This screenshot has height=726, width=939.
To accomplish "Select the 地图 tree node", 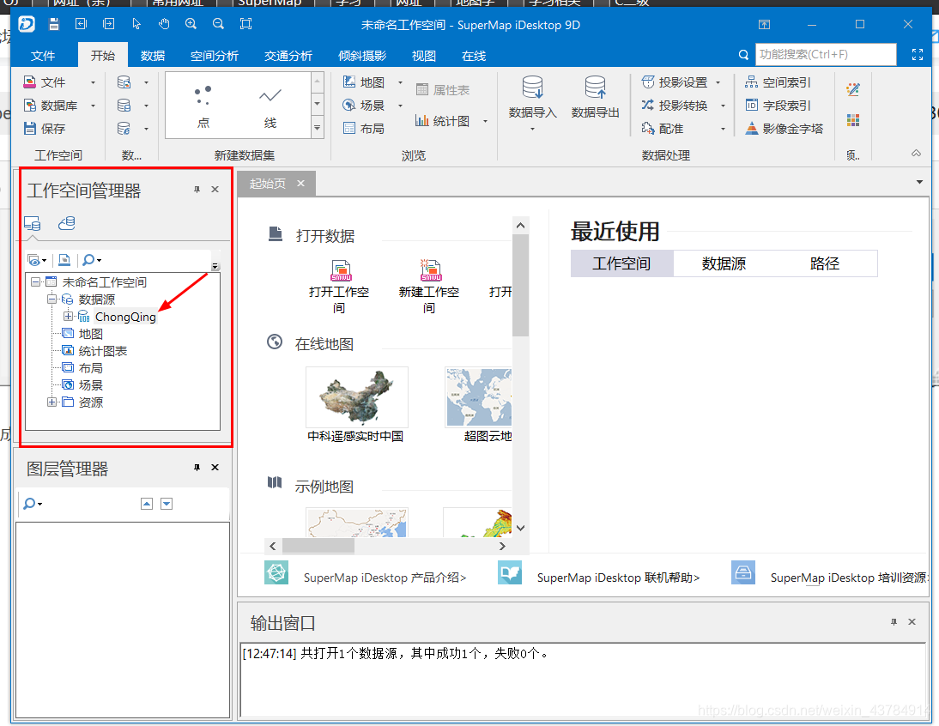I will [90, 333].
